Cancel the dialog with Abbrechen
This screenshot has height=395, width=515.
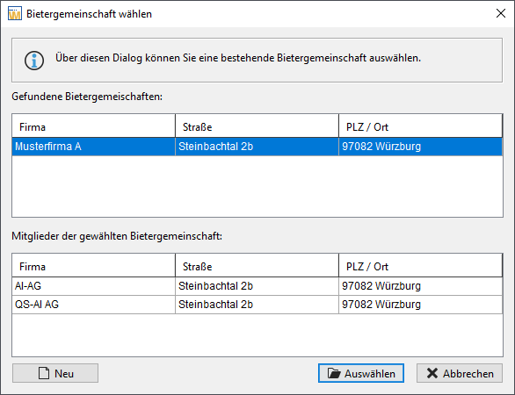coord(460,373)
